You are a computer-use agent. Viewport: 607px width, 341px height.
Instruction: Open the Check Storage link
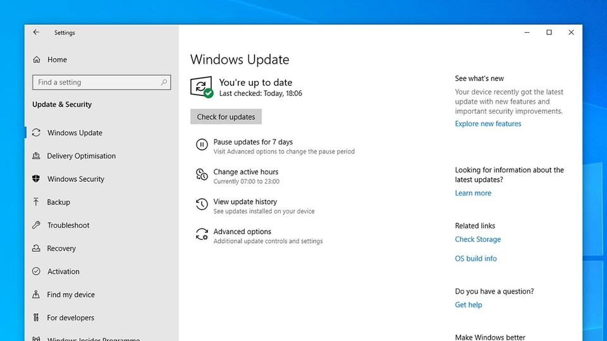tap(478, 239)
